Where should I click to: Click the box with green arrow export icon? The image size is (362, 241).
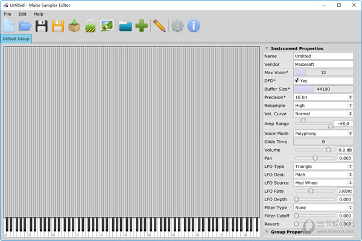(x=74, y=25)
